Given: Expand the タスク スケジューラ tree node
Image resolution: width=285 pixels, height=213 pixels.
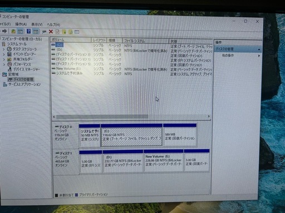Looking at the screenshot, I should click(4, 49).
